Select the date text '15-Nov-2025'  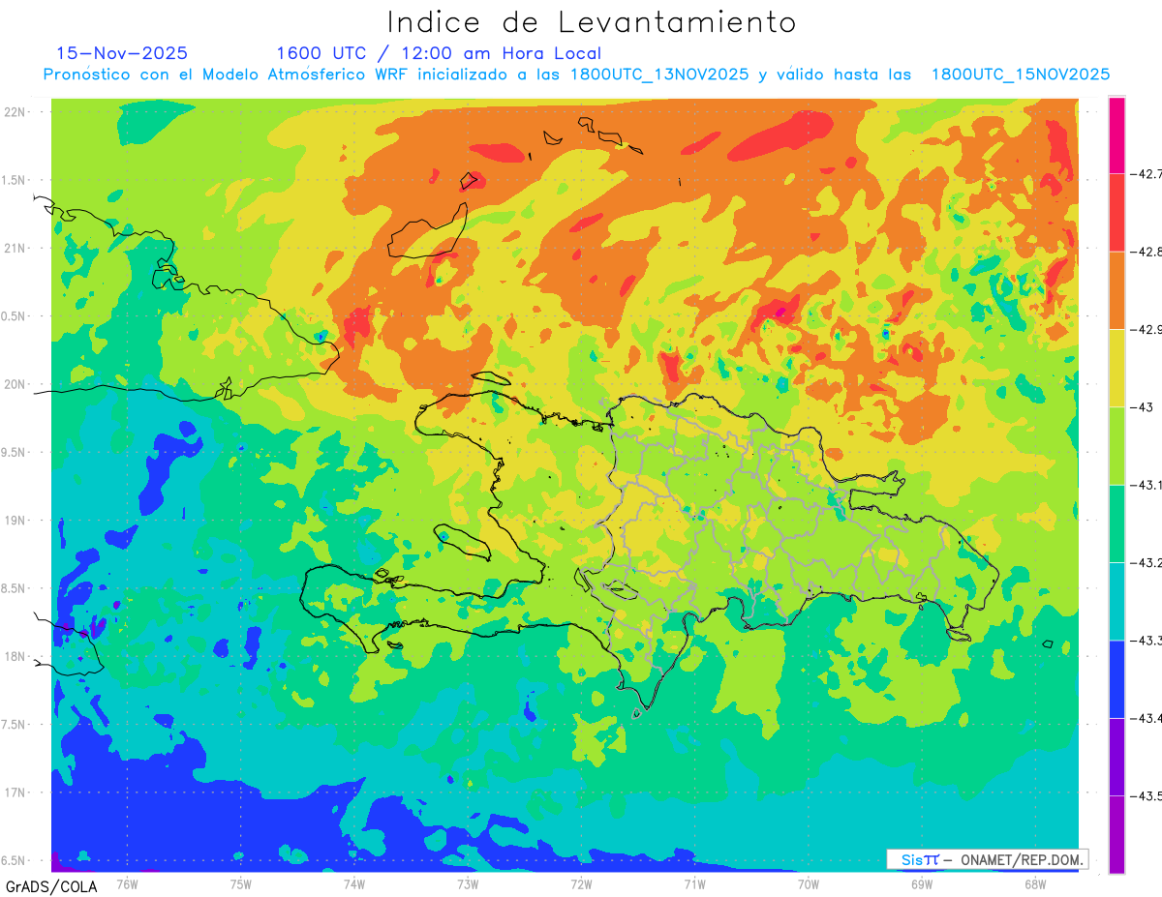[x=122, y=53]
